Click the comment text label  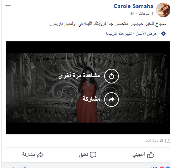coord(83,155)
